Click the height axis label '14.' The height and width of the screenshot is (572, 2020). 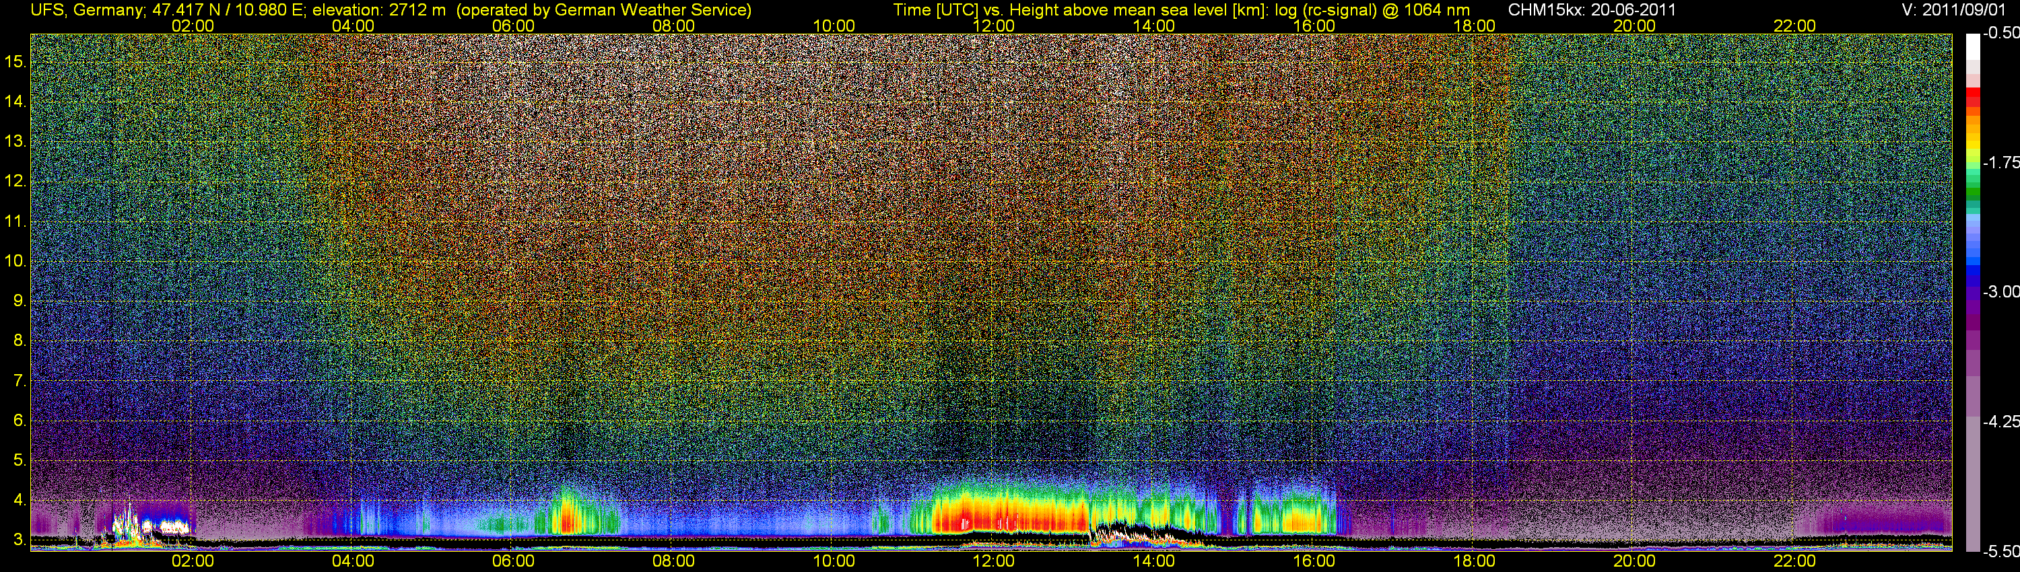coord(15,101)
